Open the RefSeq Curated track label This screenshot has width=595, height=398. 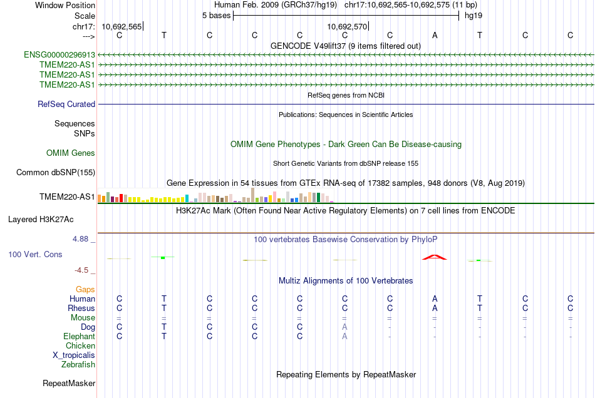(66, 104)
